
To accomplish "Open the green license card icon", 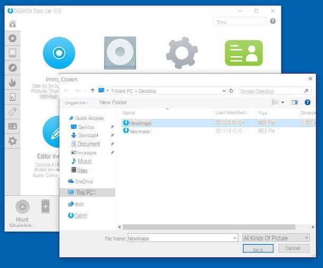I will (244, 53).
